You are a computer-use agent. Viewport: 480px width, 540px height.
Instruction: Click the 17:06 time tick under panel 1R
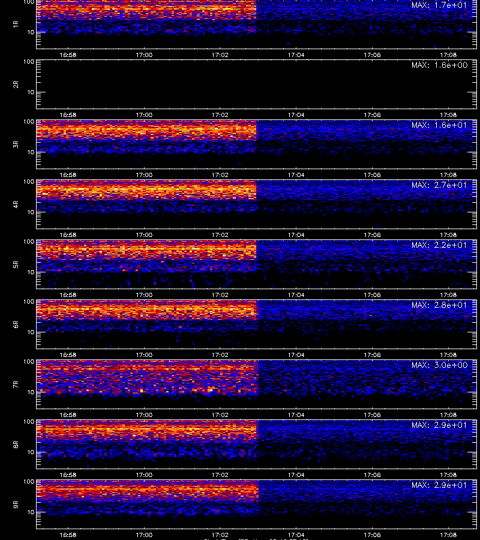(372, 55)
